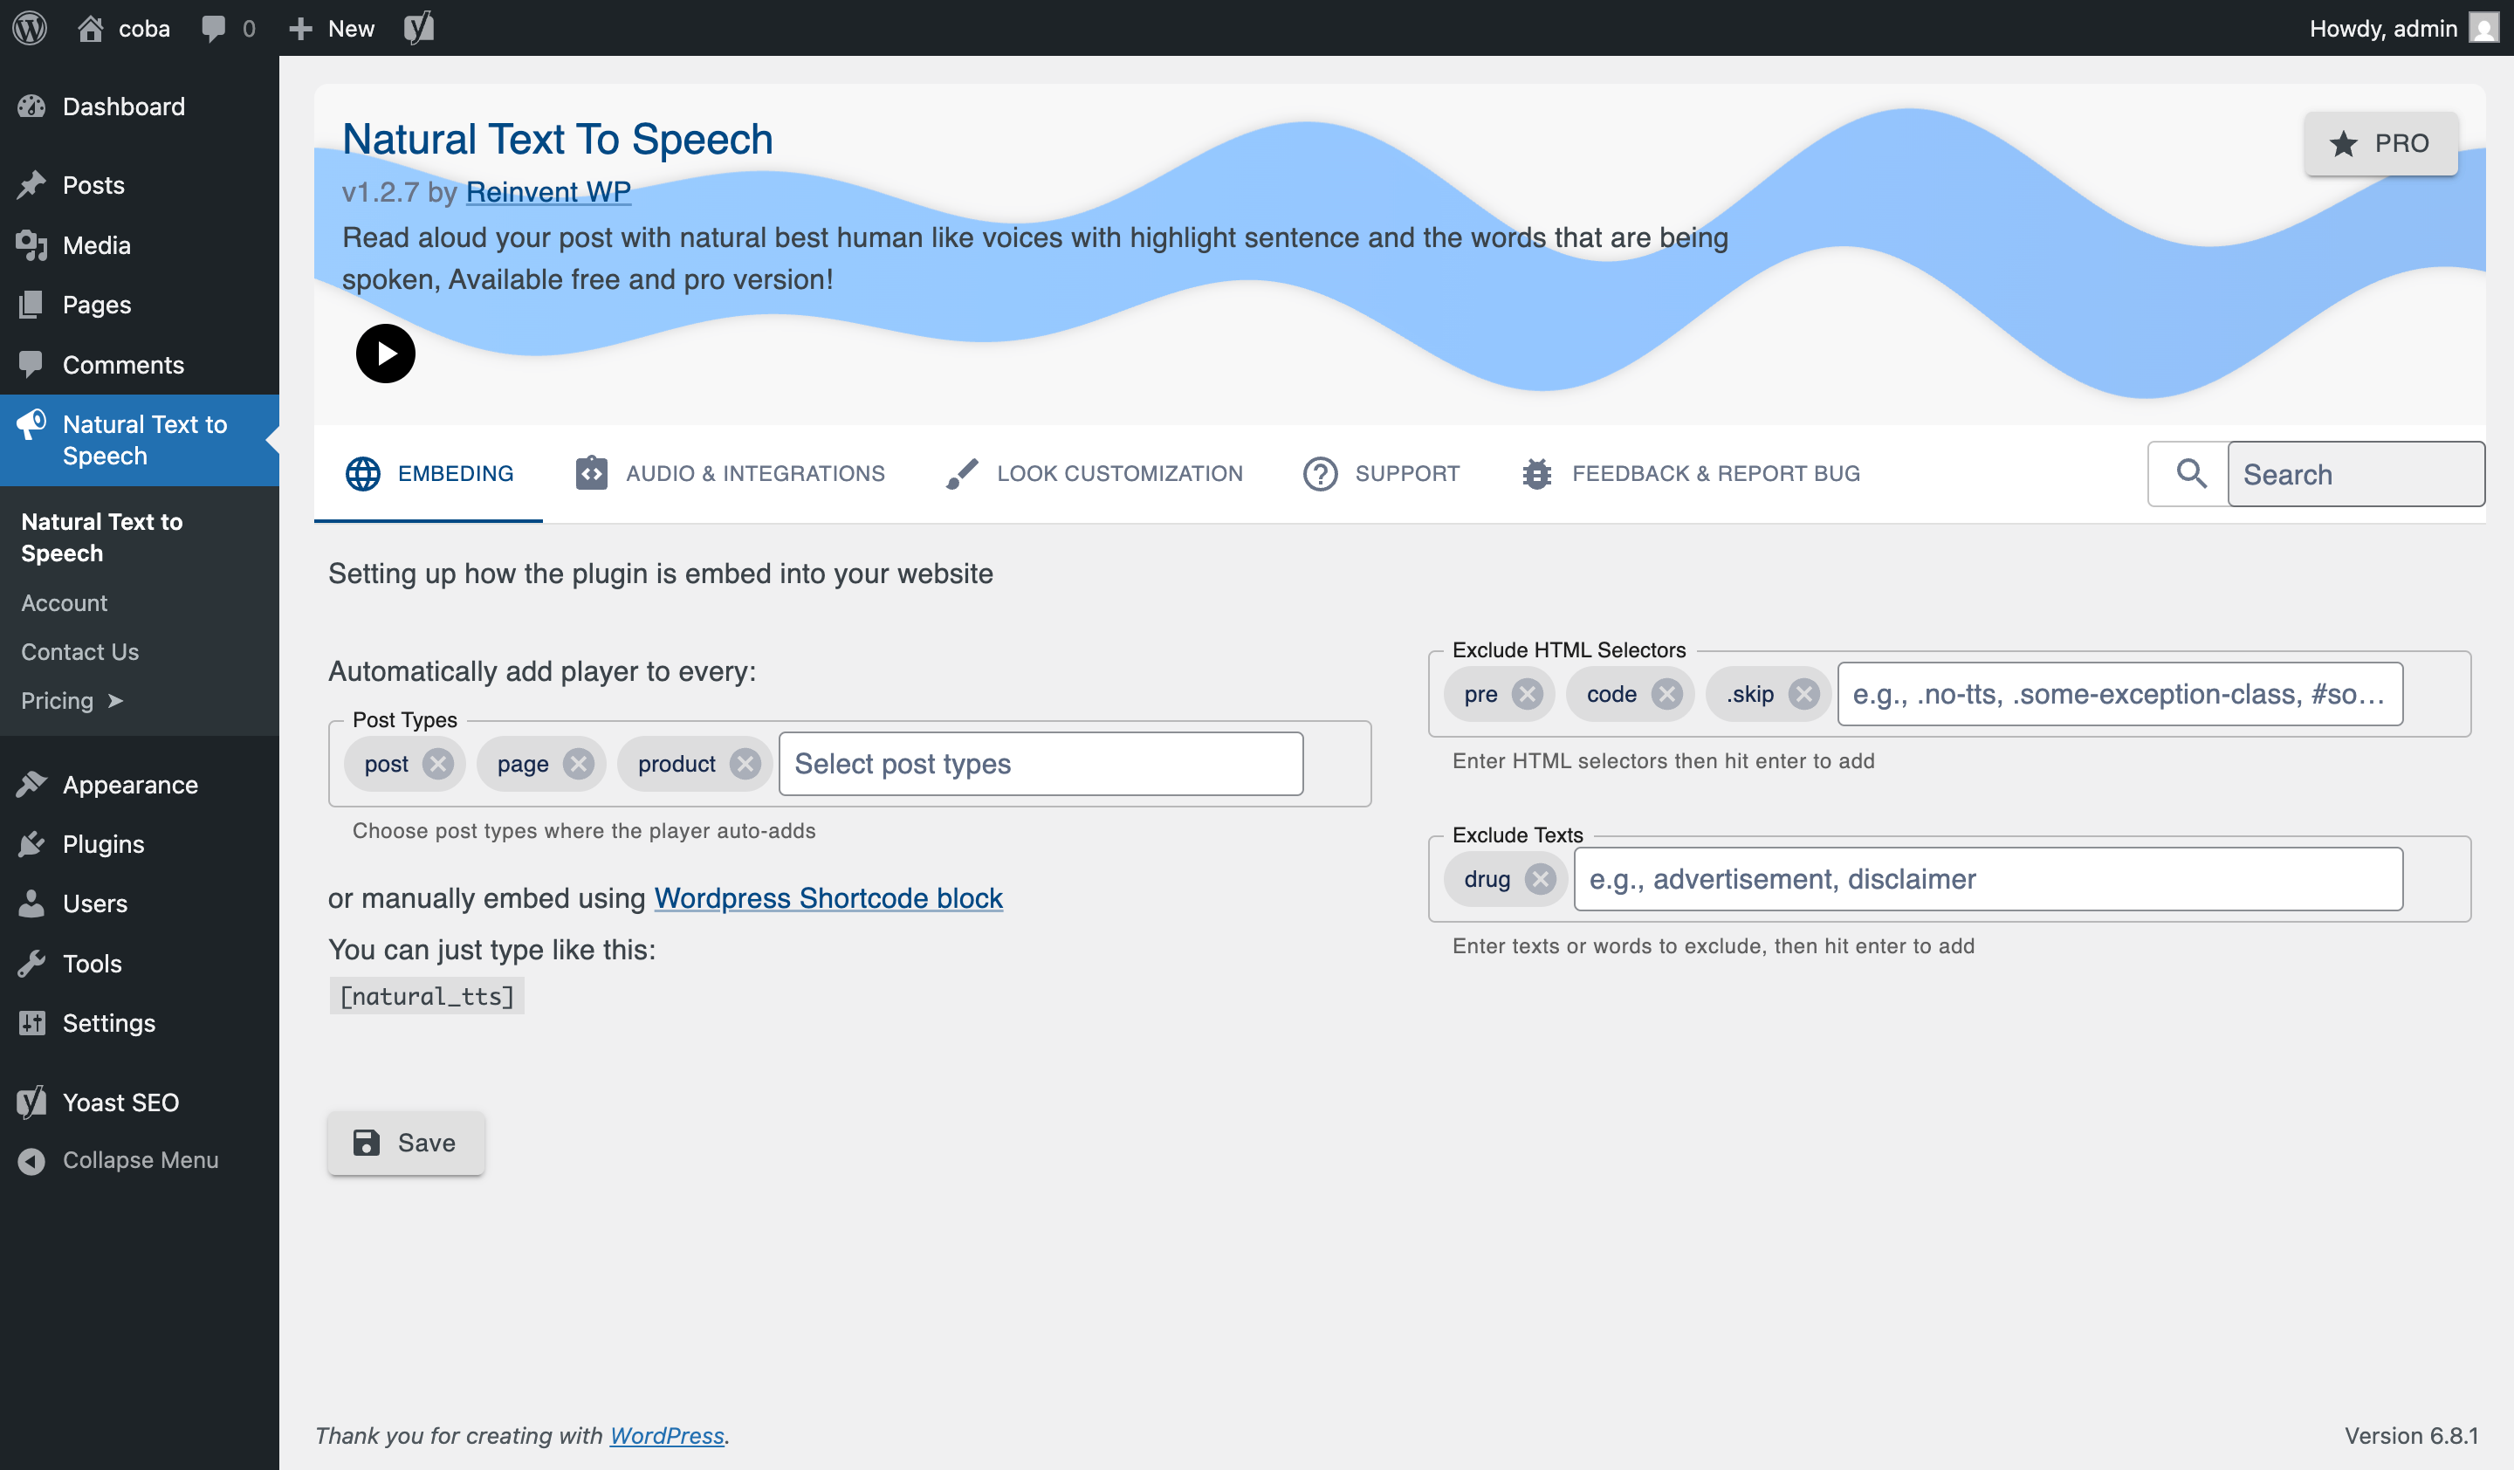Click the [natural_tts] shortcode text
Viewport: 2514px width, 1470px height.
(x=427, y=996)
